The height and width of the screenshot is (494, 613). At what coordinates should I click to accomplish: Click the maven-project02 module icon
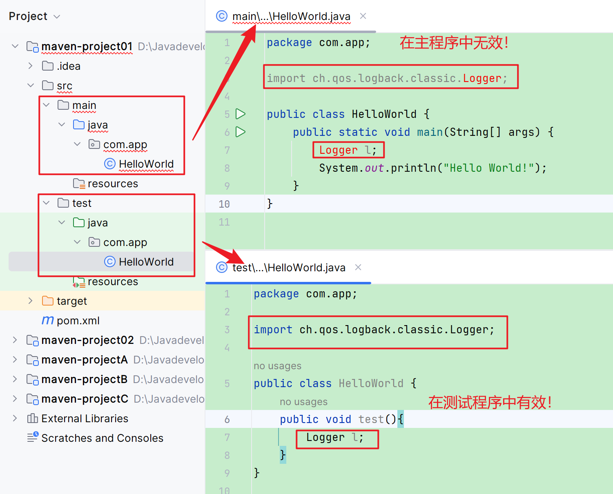[x=32, y=340]
